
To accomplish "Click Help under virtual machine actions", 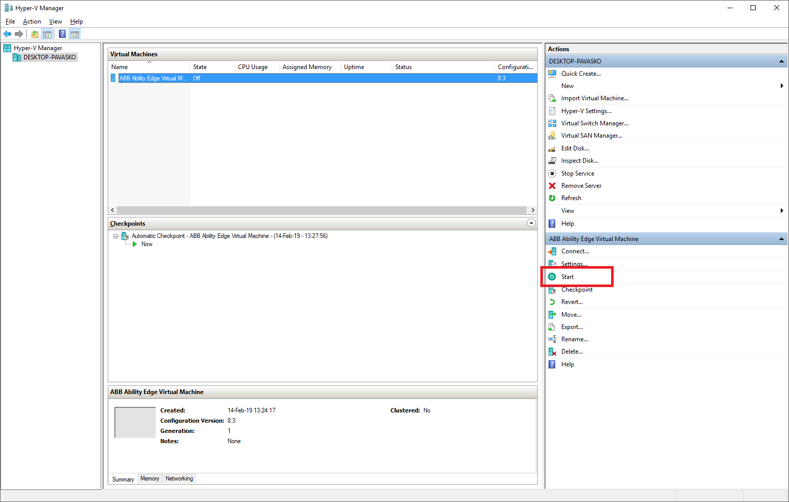I will click(568, 364).
